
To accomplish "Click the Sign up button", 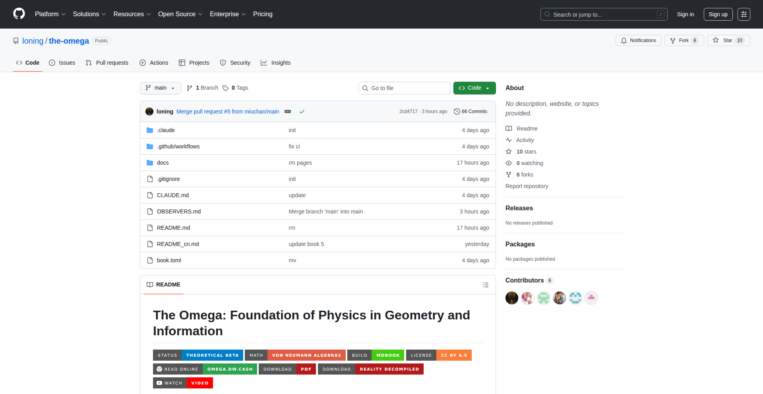I will tap(718, 14).
